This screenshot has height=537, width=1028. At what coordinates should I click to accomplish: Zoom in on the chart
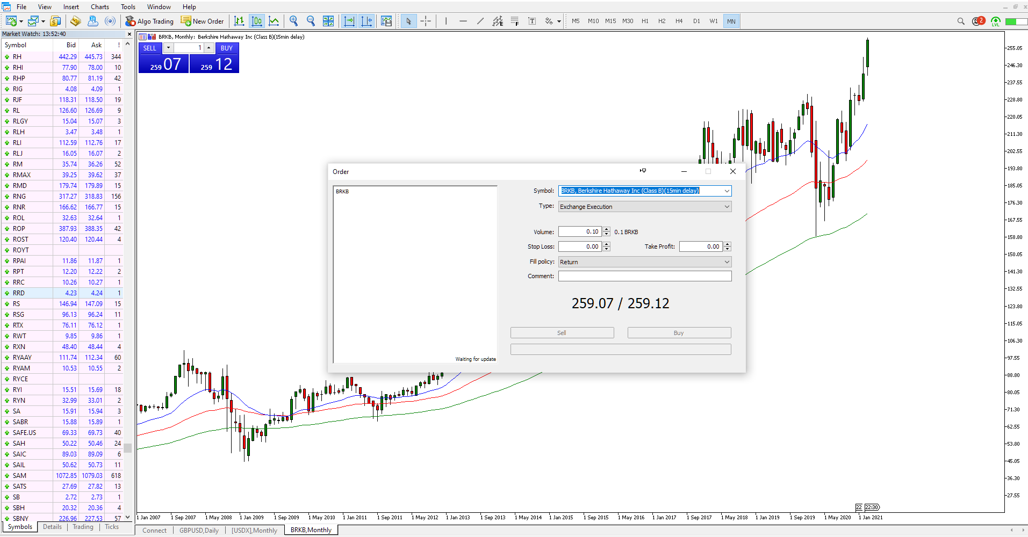point(293,21)
